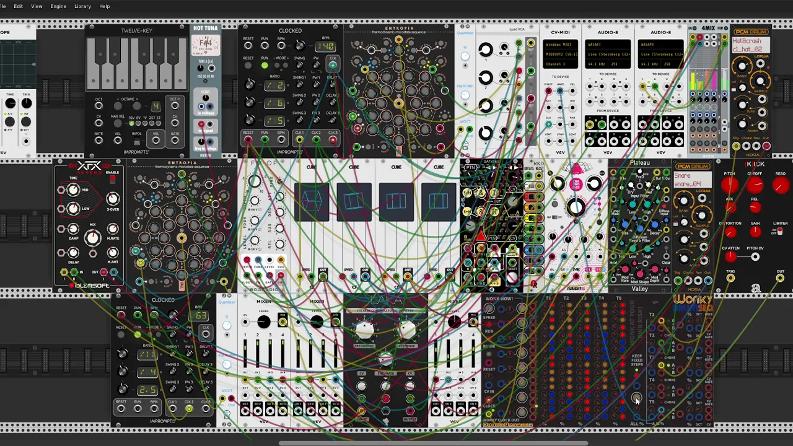Click the MIX knob on XFX Reverb
793x446 pixels.
click(93, 238)
